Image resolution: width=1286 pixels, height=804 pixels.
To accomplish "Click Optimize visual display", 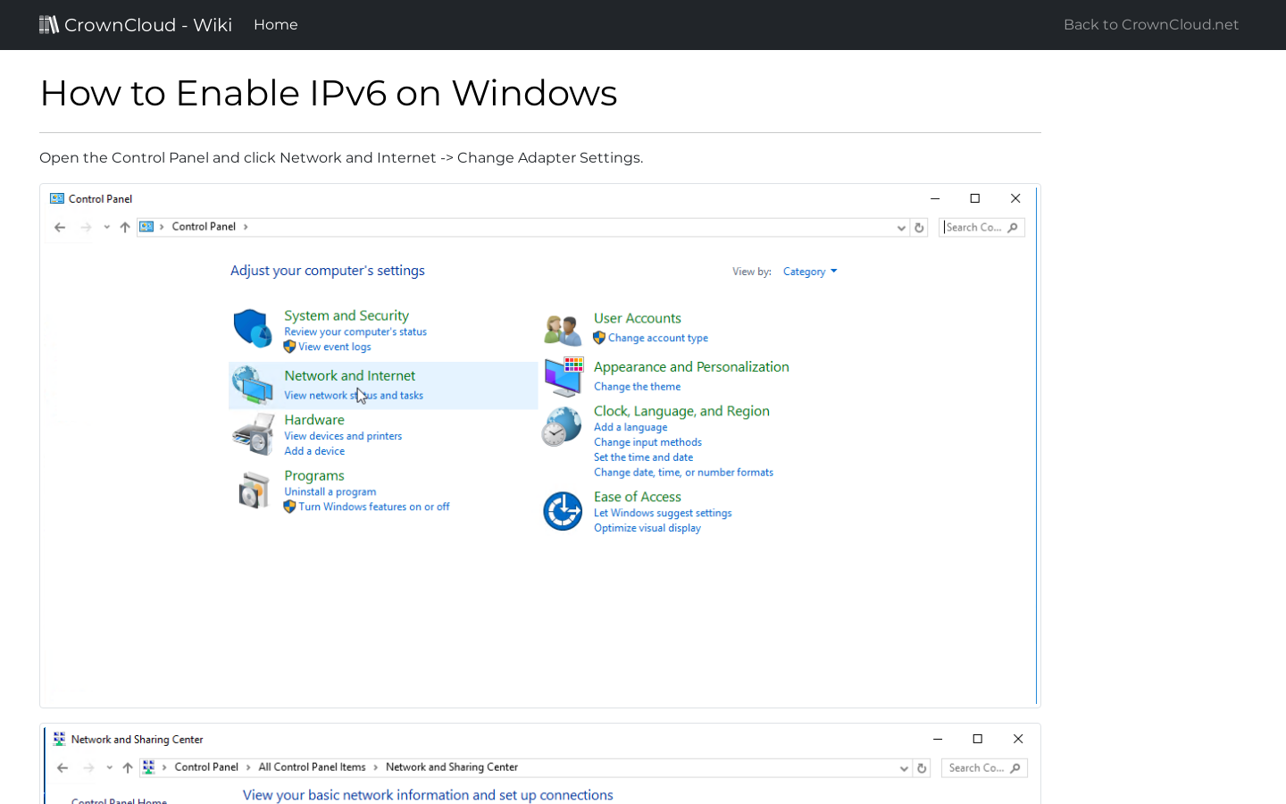I will click(647, 528).
